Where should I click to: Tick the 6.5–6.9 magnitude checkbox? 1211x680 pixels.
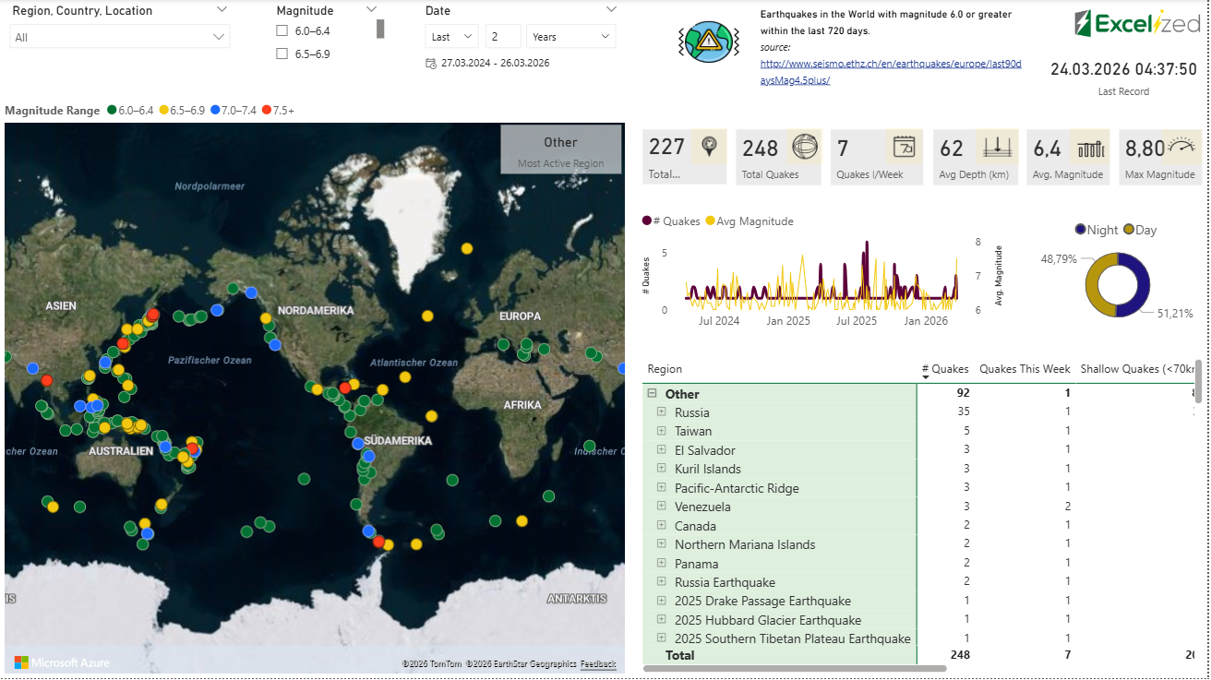[282, 54]
